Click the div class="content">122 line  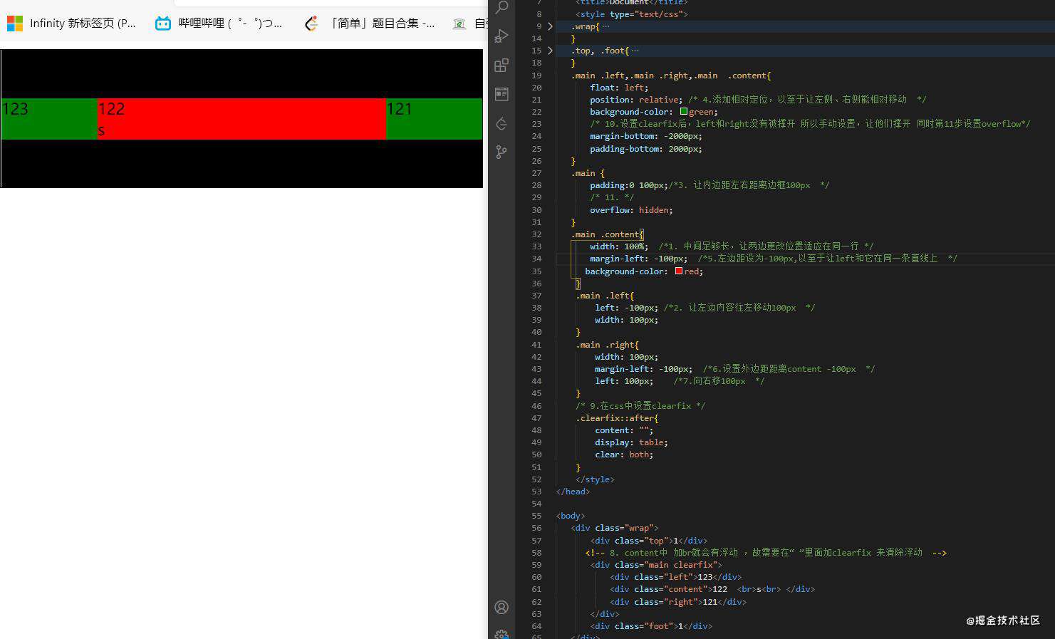click(x=712, y=589)
